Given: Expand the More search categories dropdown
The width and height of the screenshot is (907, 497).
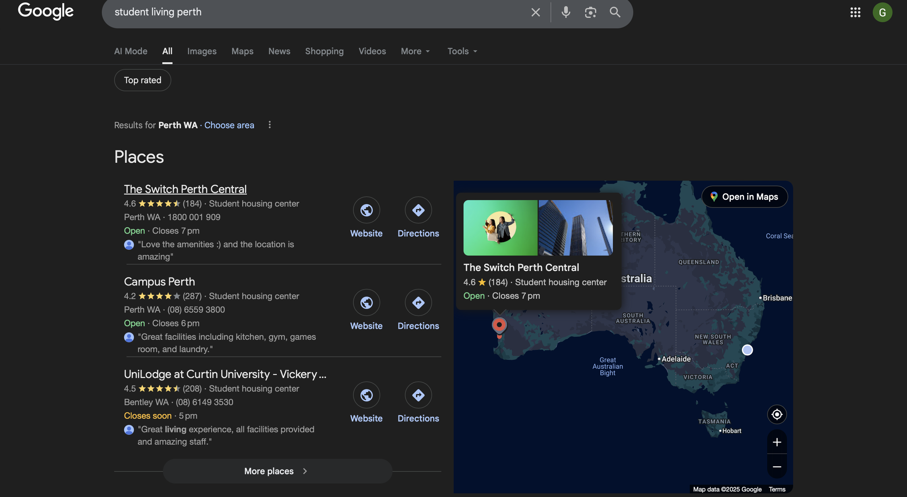Looking at the screenshot, I should click(415, 51).
